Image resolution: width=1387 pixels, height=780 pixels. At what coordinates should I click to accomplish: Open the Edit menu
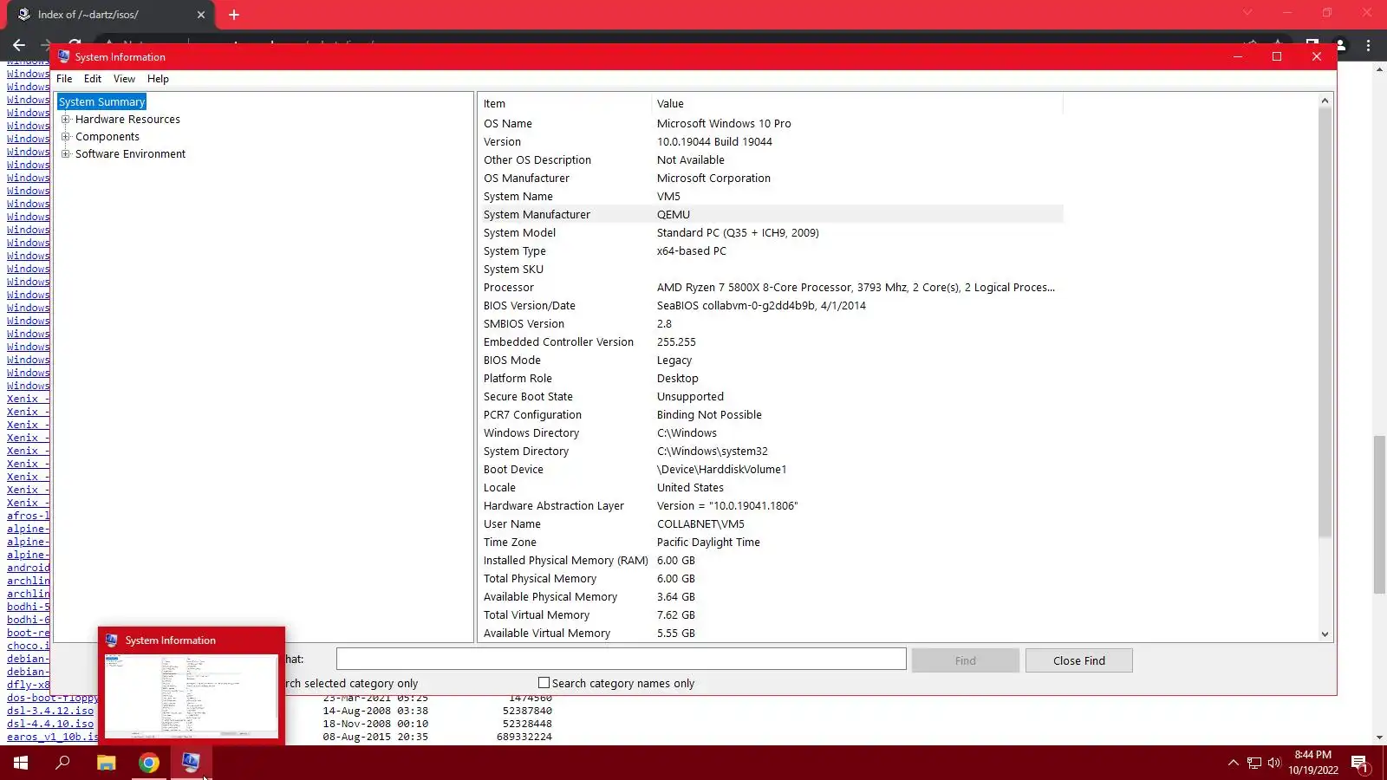[x=93, y=79]
